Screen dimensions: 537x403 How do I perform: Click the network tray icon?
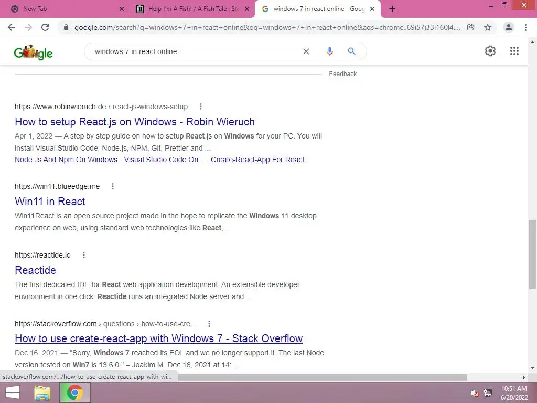pos(488,393)
